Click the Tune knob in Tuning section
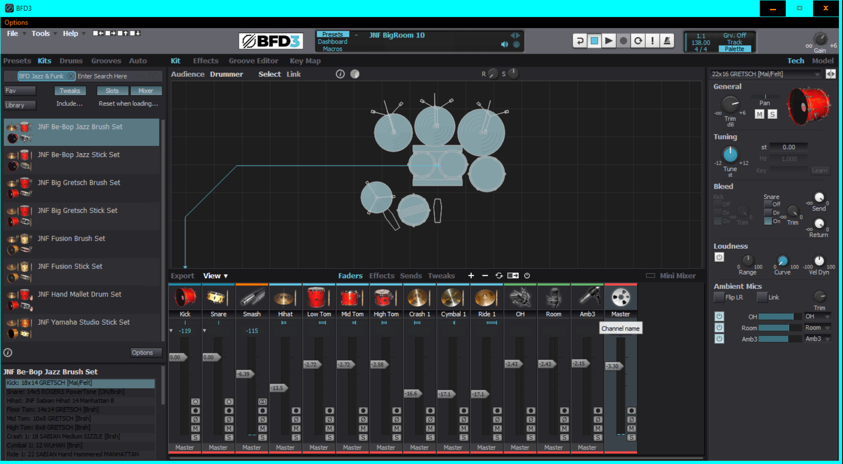This screenshot has width=843, height=464. point(730,155)
